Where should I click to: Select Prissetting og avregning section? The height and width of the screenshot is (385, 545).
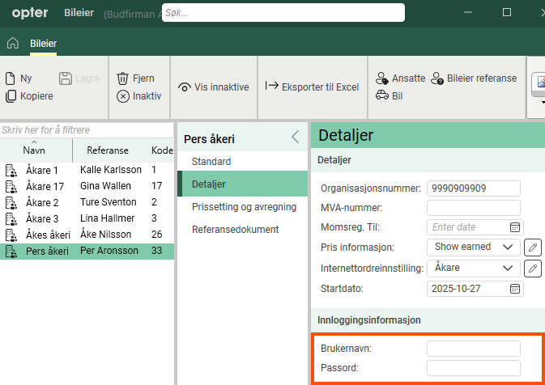244,207
